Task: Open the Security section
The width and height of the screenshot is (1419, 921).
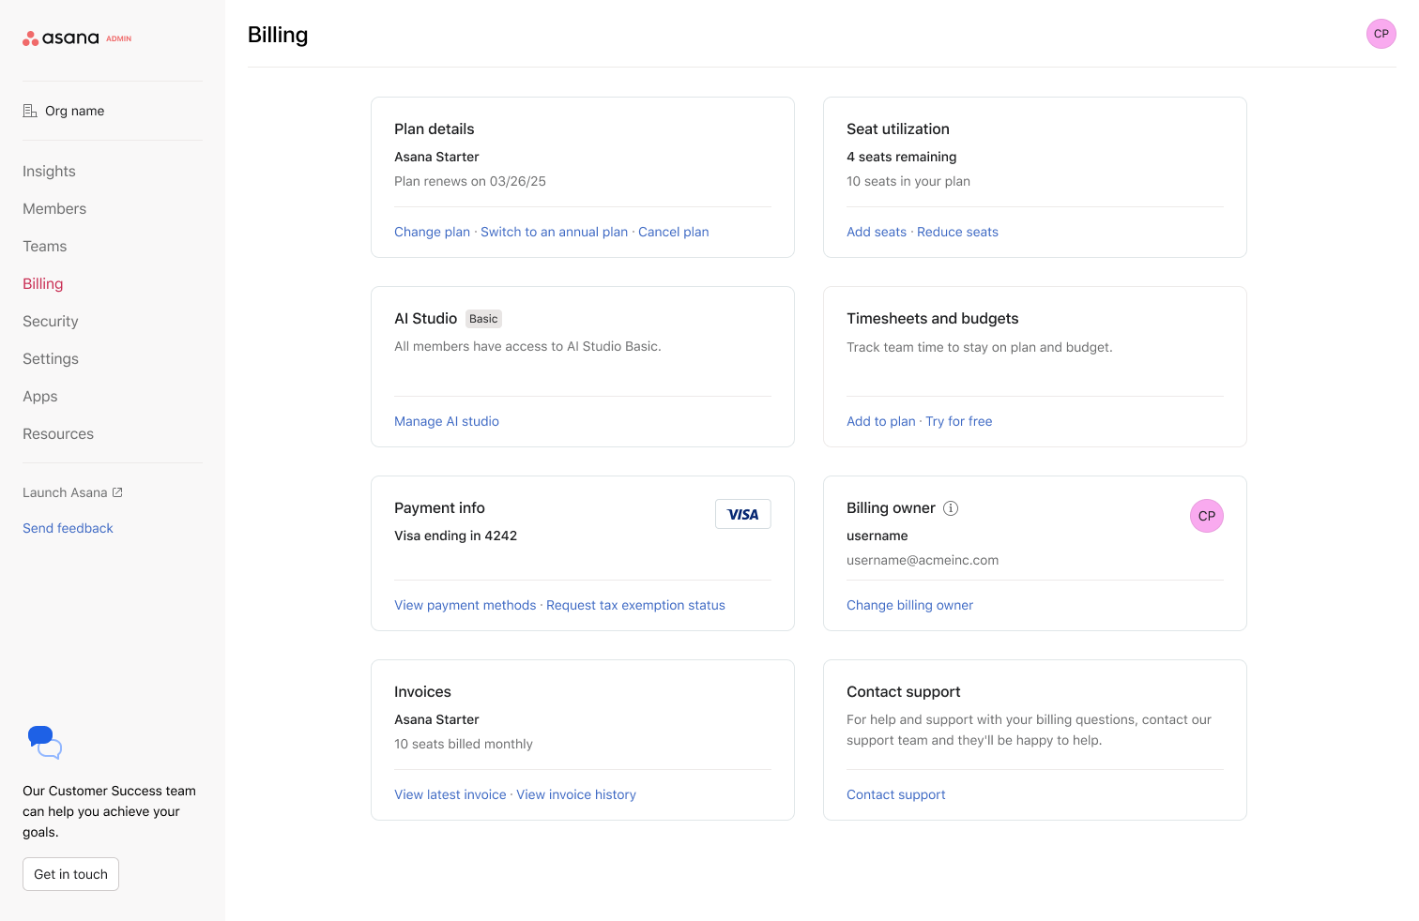Action: [x=51, y=322]
